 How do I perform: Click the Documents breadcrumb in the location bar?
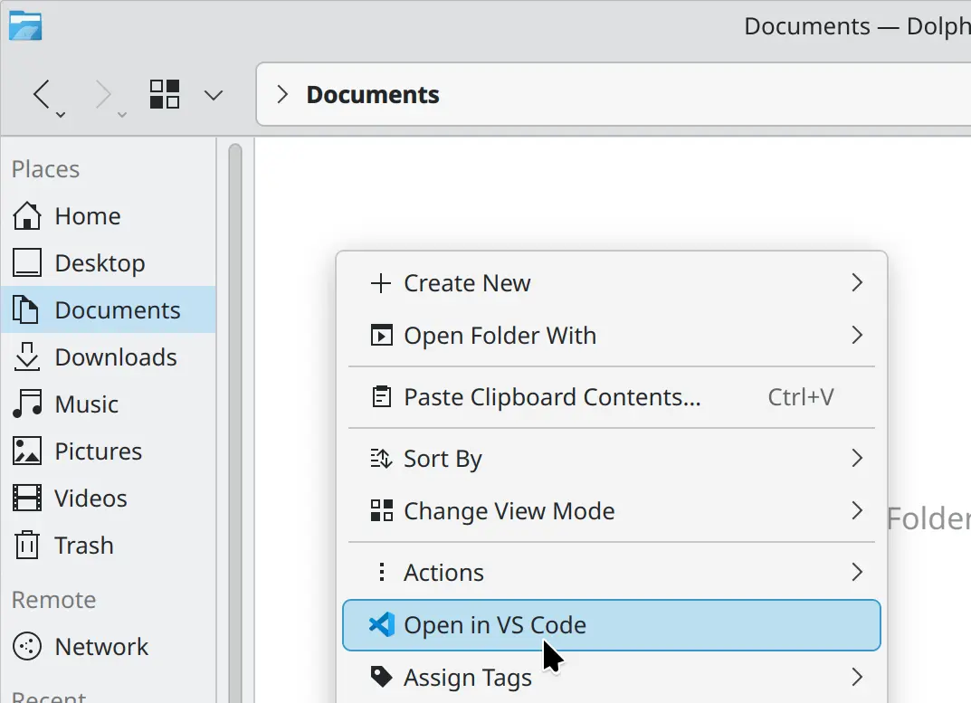pyautogui.click(x=373, y=93)
